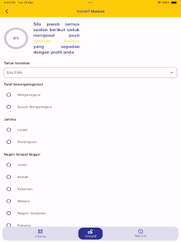181x242 pixels.
Task: Tap the Wi-Fi status icon
Action: (159, 2)
